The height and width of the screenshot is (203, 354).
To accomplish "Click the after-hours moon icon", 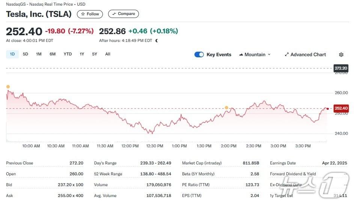I will tap(157, 40).
